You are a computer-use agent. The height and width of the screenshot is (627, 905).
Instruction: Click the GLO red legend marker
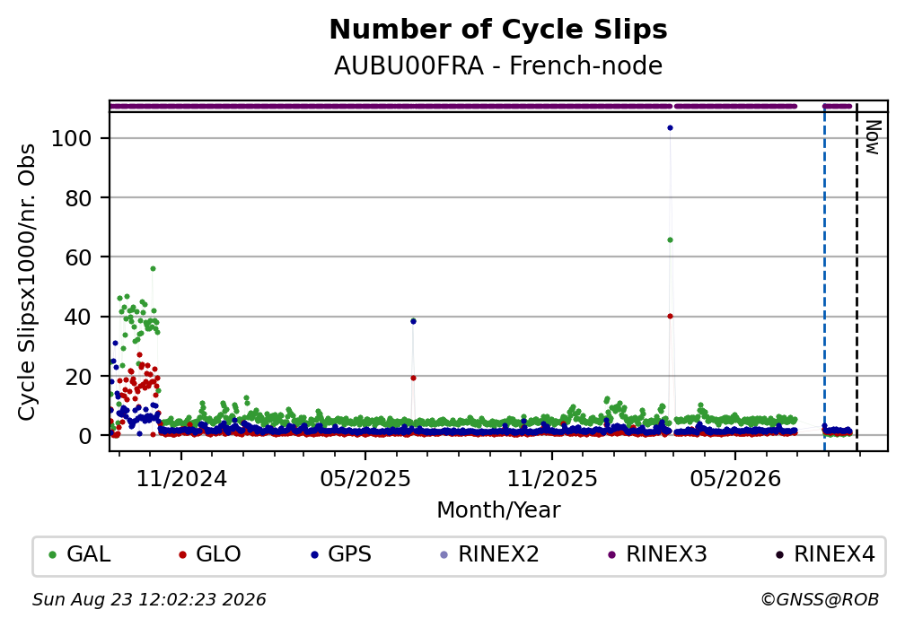(x=182, y=555)
